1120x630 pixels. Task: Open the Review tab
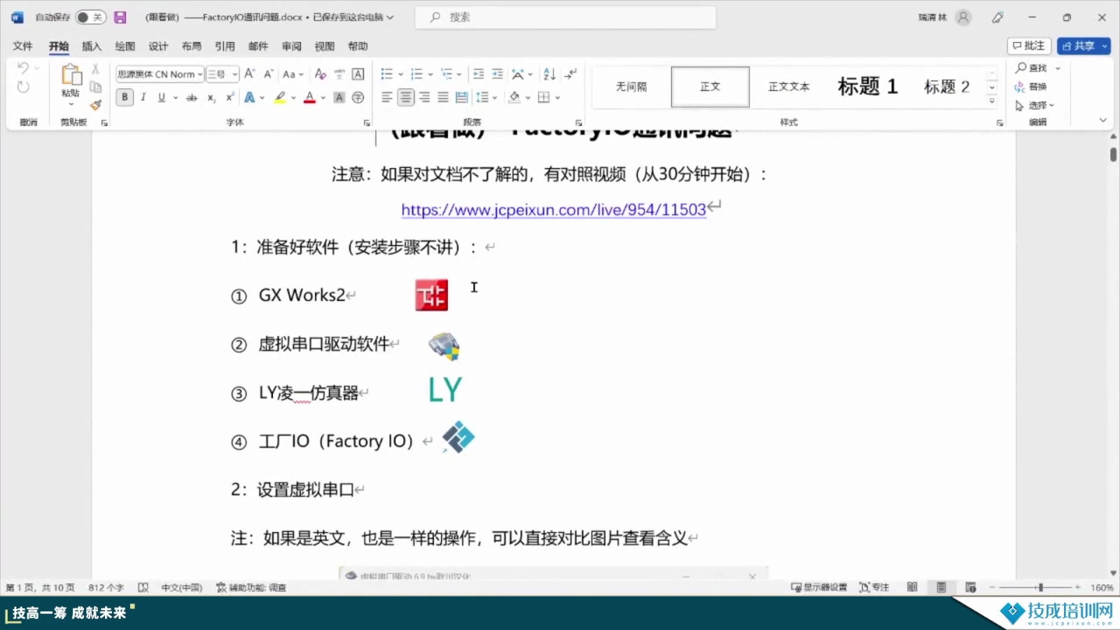291,46
